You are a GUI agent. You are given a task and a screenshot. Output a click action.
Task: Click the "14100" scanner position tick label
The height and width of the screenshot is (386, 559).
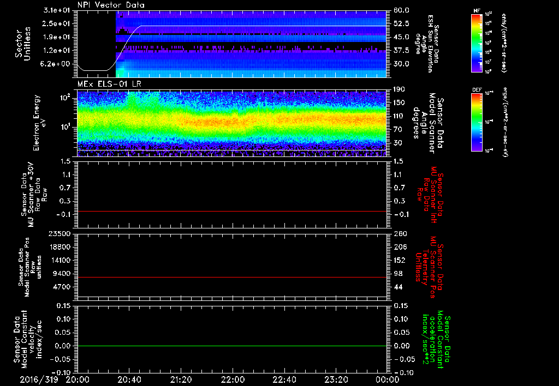pos(60,260)
